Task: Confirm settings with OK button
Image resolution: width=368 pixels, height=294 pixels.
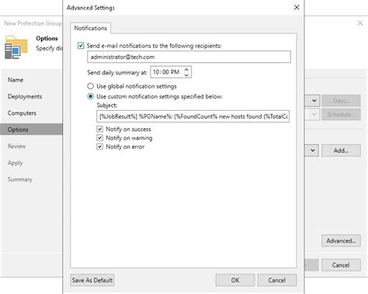Action: [235, 280]
